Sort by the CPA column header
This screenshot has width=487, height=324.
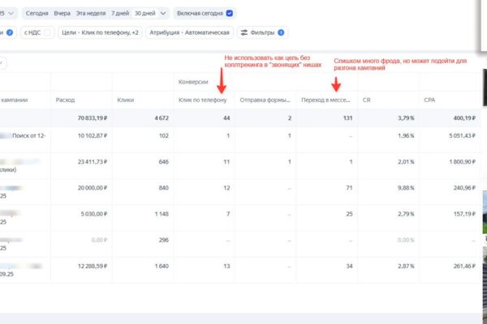click(x=429, y=100)
